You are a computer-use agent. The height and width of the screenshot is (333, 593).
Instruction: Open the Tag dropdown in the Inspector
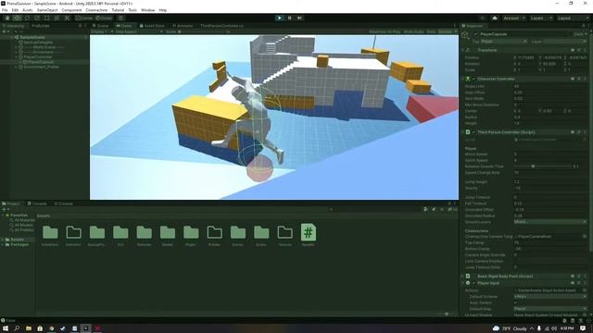click(x=504, y=41)
